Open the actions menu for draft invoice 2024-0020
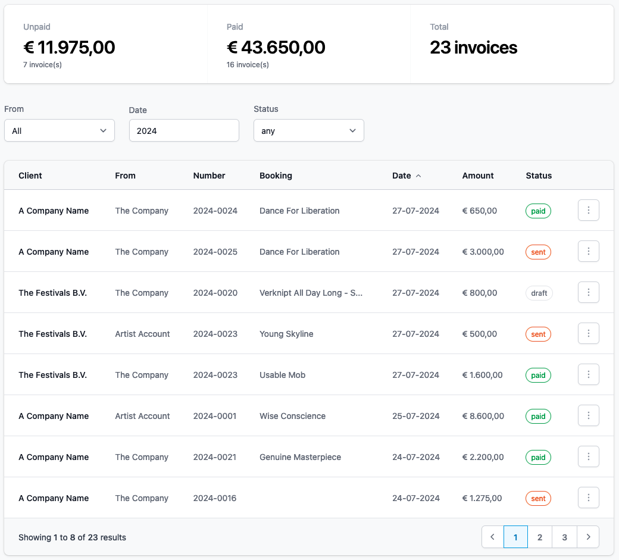 point(588,292)
